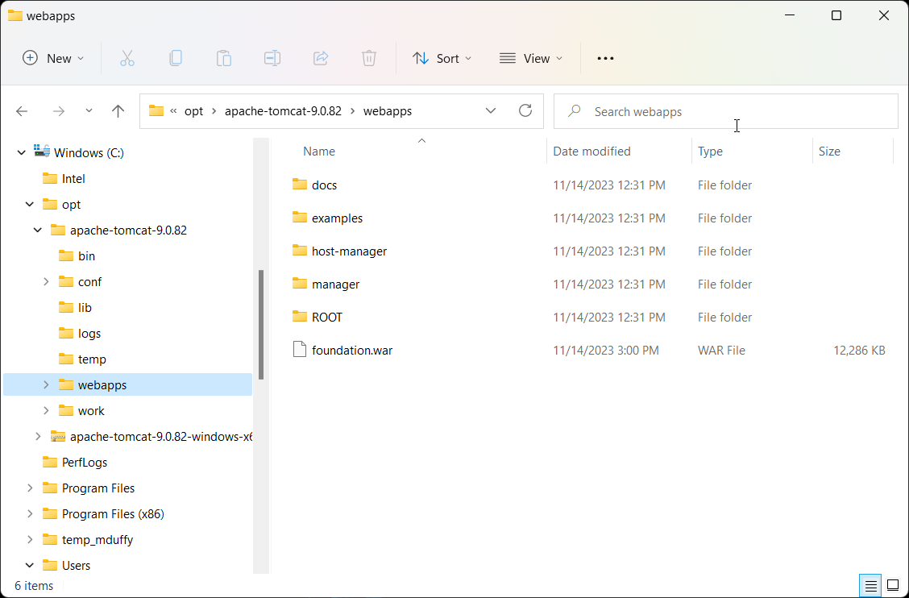The height and width of the screenshot is (598, 909).
Task: Select the Intel folder in tree
Action: (x=73, y=179)
